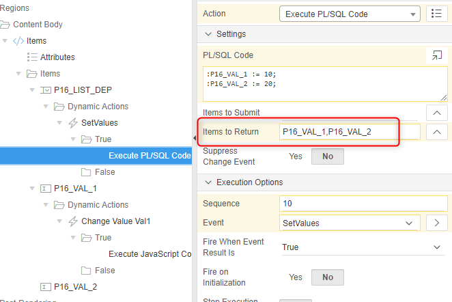Click the P16_LIST_DEP select list item icon

[x=46, y=90]
